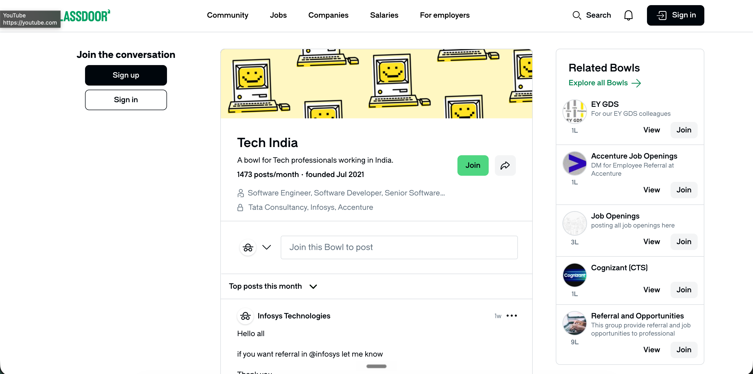Click the Join this Bowl to post field
This screenshot has height=374, width=753.
(x=399, y=247)
